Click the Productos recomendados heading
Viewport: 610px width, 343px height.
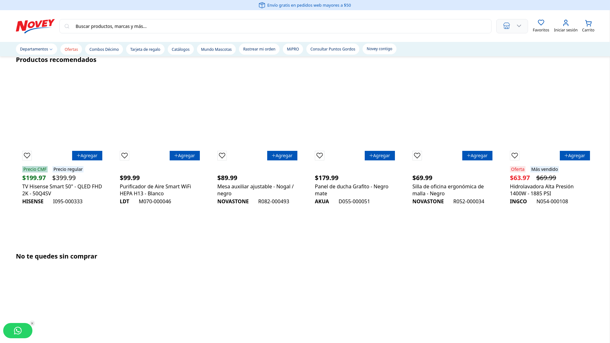pos(56,60)
